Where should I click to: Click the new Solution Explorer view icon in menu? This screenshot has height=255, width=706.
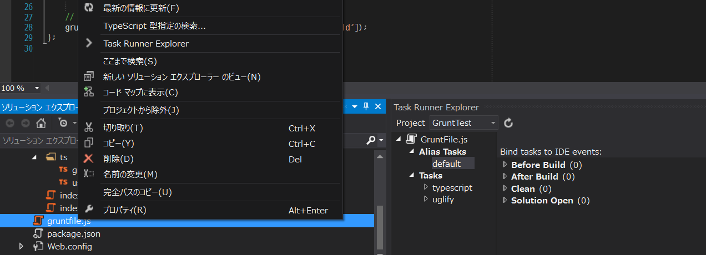[x=89, y=76]
